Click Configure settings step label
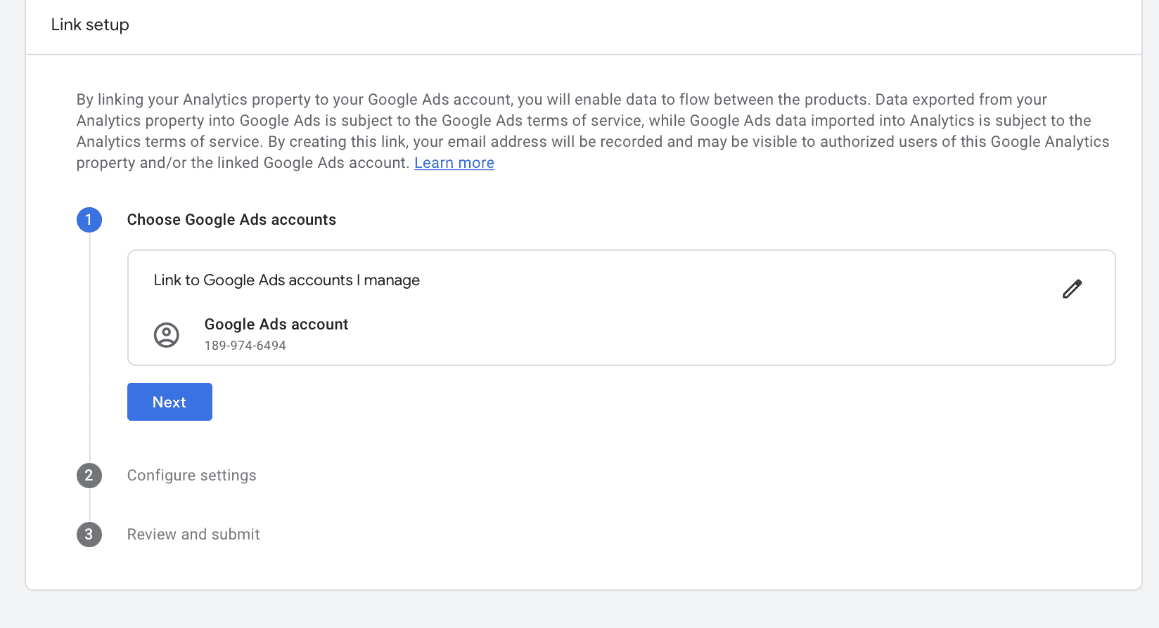Viewport: 1159px width, 628px height. pyautogui.click(x=192, y=476)
